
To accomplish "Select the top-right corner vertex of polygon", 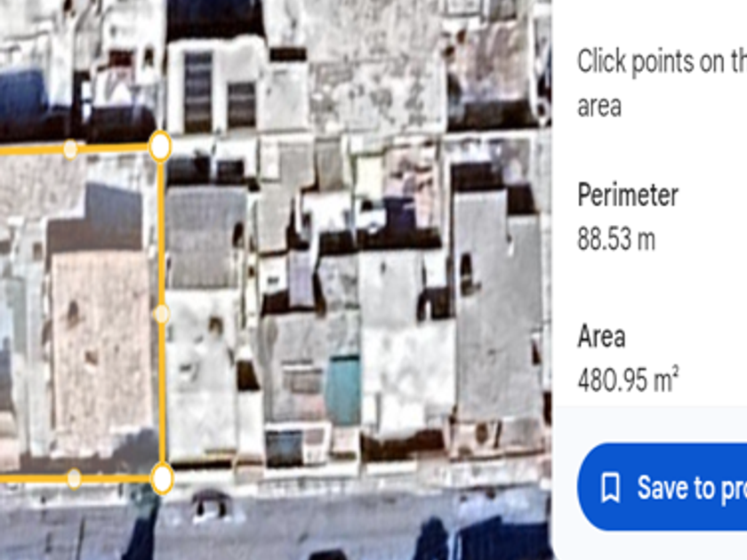I will coord(160,146).
